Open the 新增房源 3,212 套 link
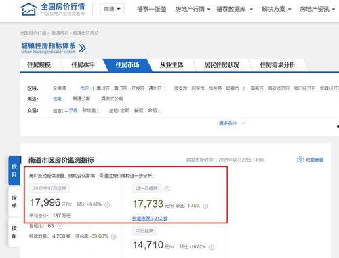Image resolution: width=339 pixels, height=258 pixels. click(150, 218)
